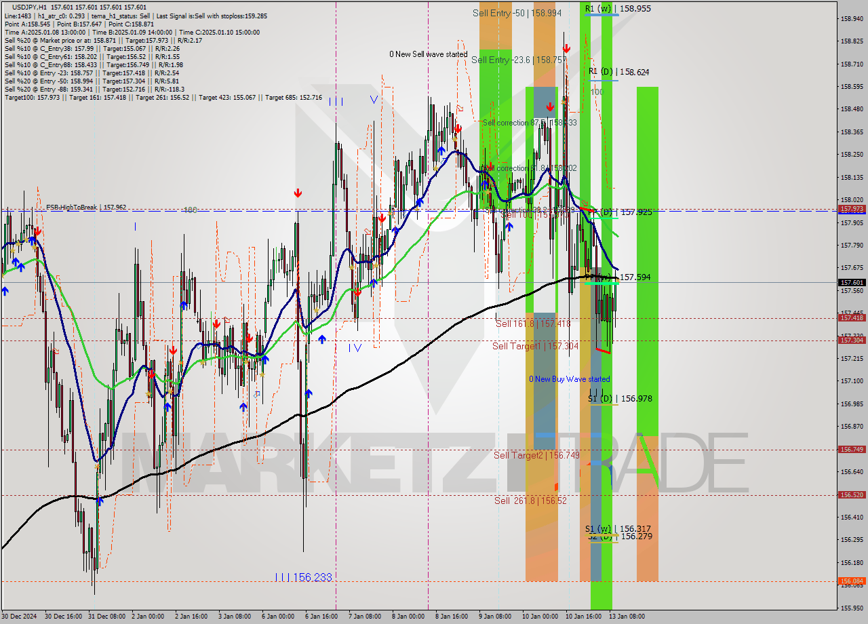Click the 'S2 (D) | 156.279' support label
The image size is (868, 624).
coord(620,537)
